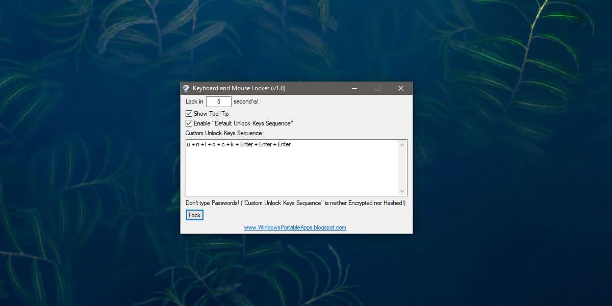
Task: Click the "Lock in" label
Action: [x=194, y=101]
